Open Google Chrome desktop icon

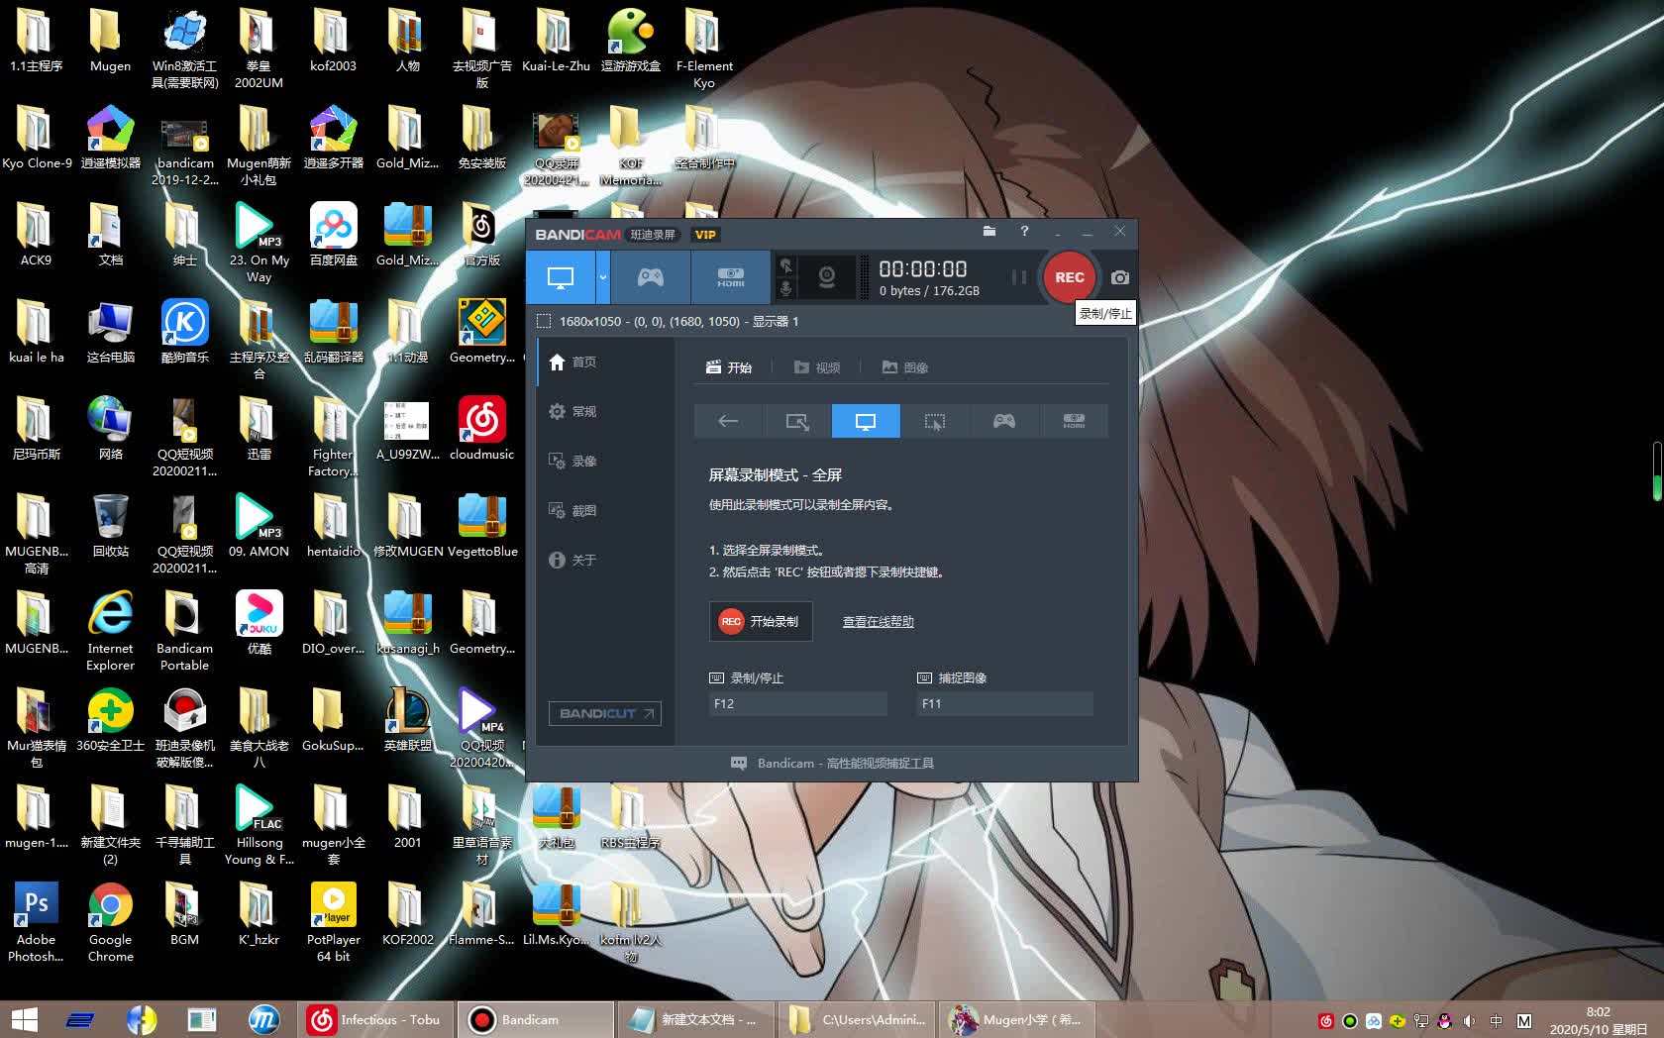(x=110, y=922)
